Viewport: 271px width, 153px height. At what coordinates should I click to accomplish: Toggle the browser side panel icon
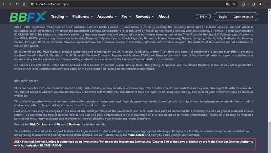[x=253, y=4]
